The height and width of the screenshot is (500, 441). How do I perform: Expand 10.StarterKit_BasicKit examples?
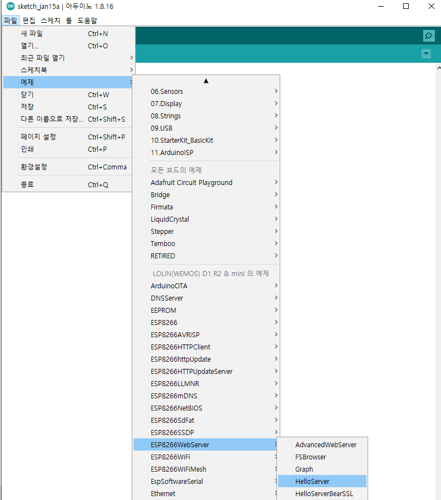pyautogui.click(x=206, y=141)
